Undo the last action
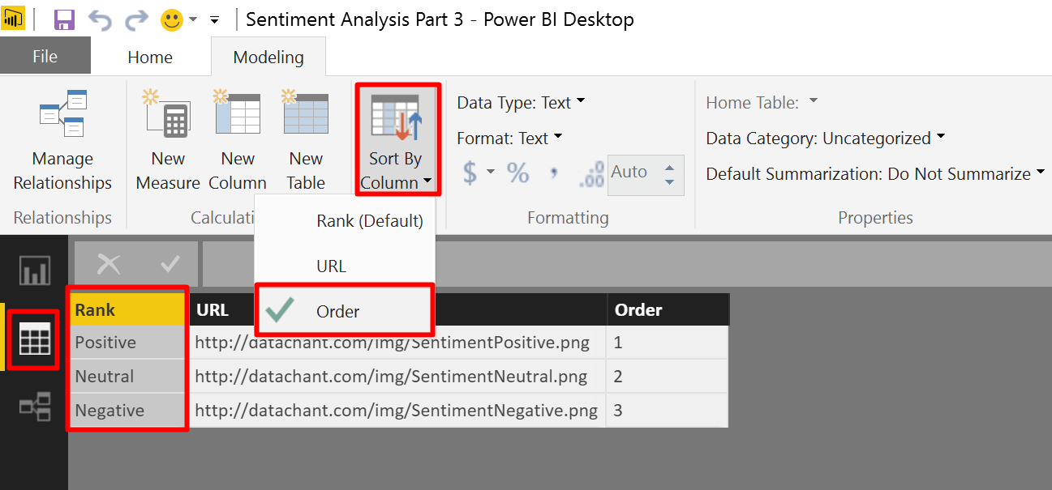Image resolution: width=1052 pixels, height=490 pixels. 101,19
